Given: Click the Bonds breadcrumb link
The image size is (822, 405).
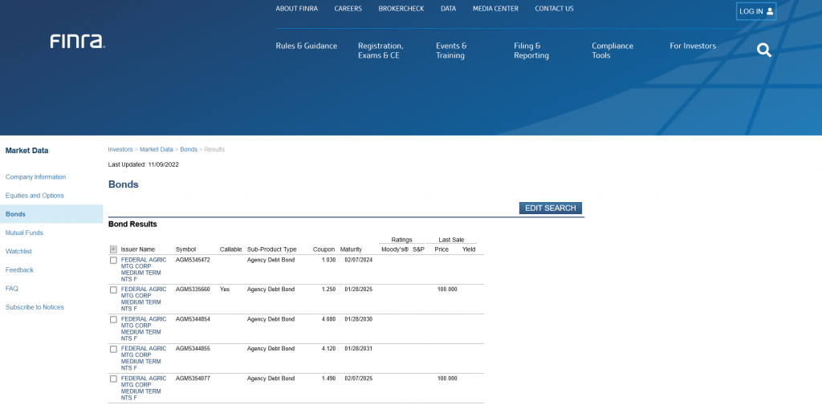Looking at the screenshot, I should [189, 149].
